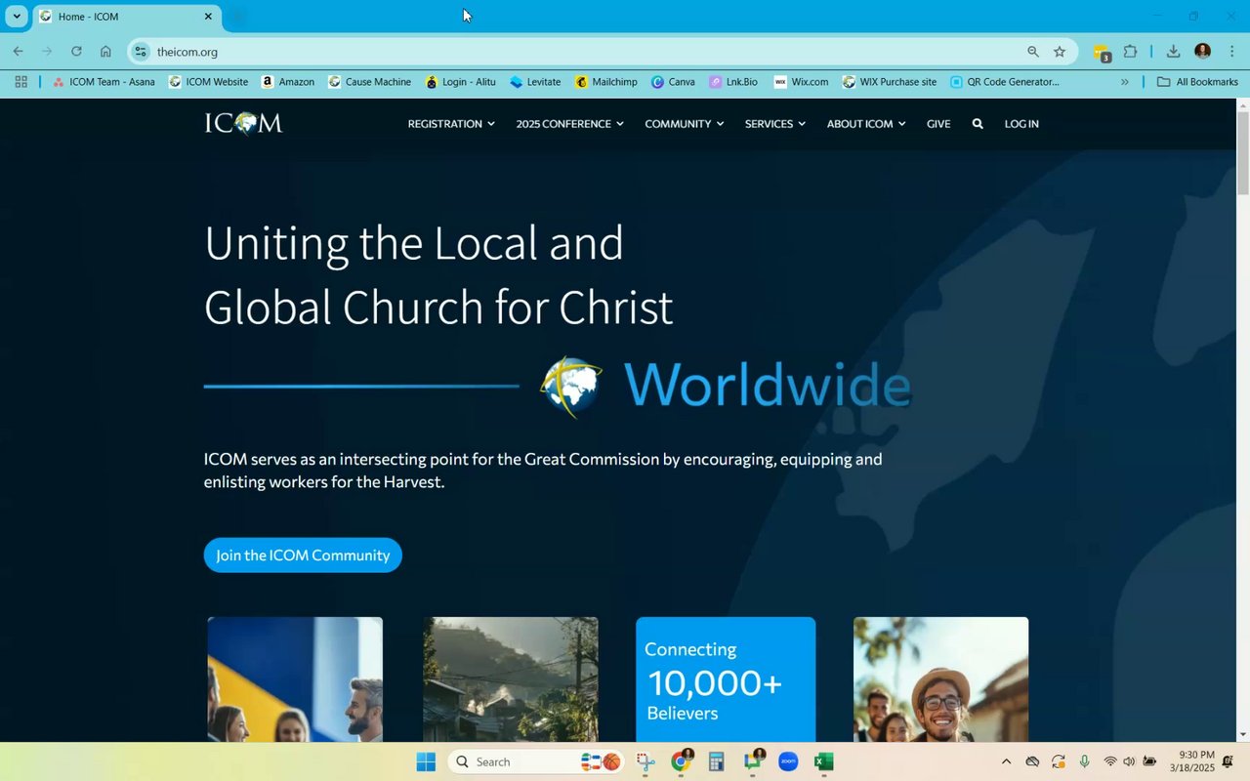Open Excel from the taskbar

[x=824, y=761]
